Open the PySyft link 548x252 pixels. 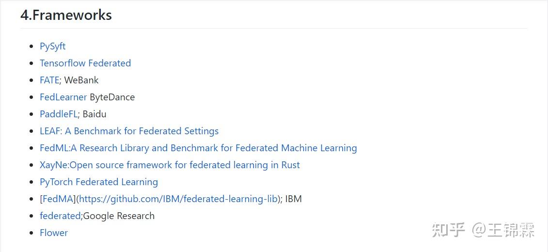click(52, 47)
